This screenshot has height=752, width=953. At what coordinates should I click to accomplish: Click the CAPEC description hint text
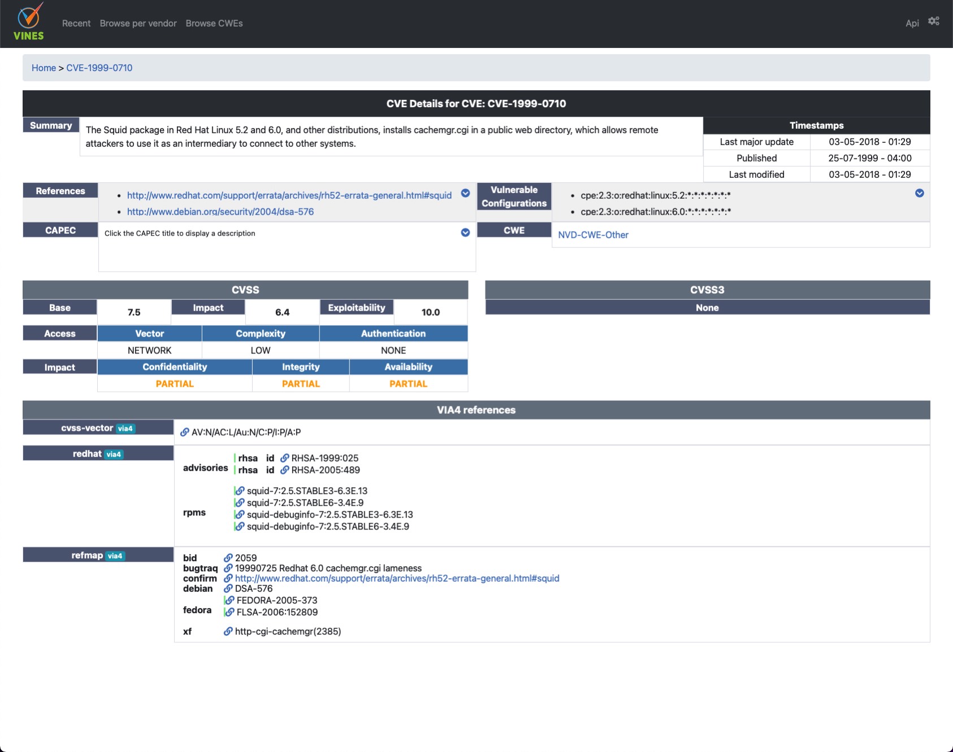tap(180, 233)
